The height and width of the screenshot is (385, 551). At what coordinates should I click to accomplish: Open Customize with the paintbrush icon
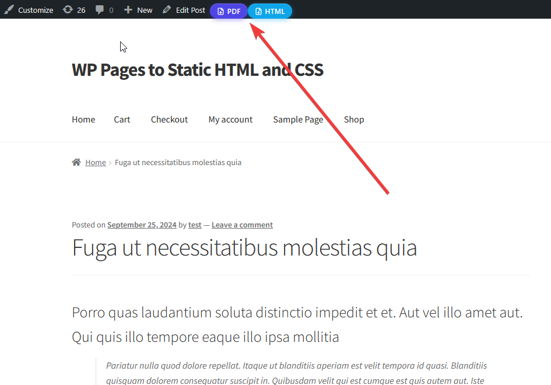click(x=9, y=10)
